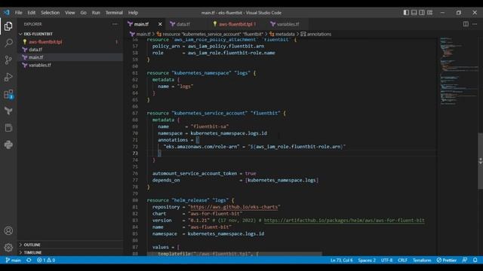This screenshot has height=271, width=483.
Task: Switch to the data.tf tab
Action: coord(183,24)
